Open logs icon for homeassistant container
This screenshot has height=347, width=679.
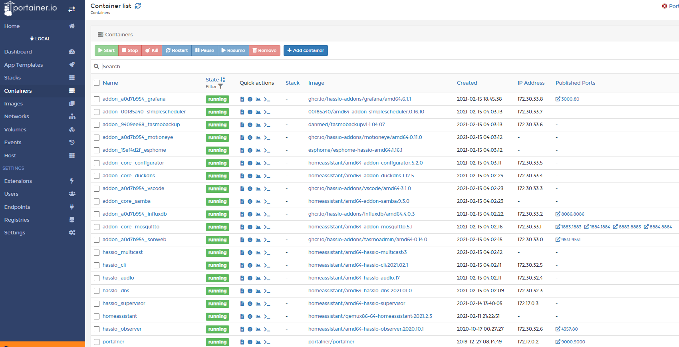(242, 317)
